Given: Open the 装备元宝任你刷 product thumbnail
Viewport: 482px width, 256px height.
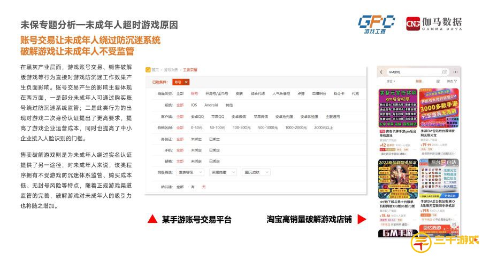Looking at the screenshot, I should 398,108.
